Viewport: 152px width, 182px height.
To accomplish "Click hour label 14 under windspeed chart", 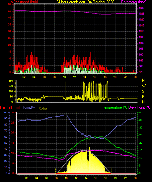I will tap(85, 77).
